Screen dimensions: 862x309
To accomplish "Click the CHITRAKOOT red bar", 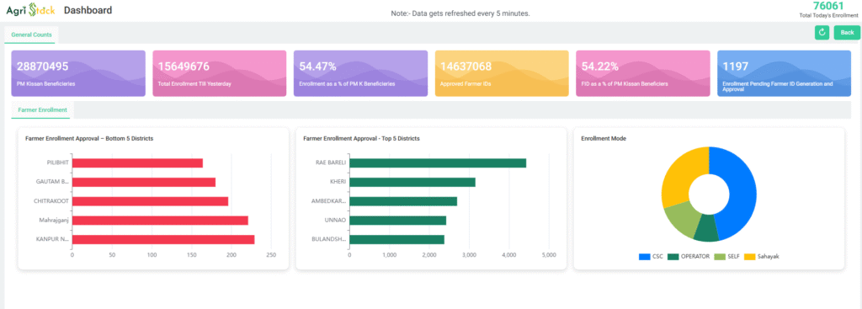I will pyautogui.click(x=150, y=201).
